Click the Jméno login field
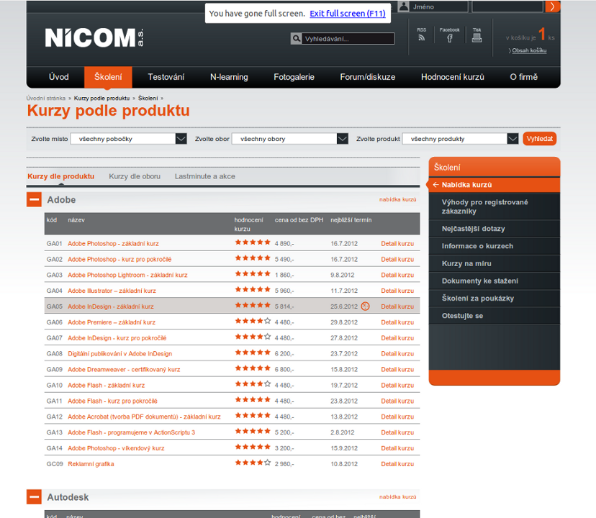The height and width of the screenshot is (518, 596). (x=438, y=6)
